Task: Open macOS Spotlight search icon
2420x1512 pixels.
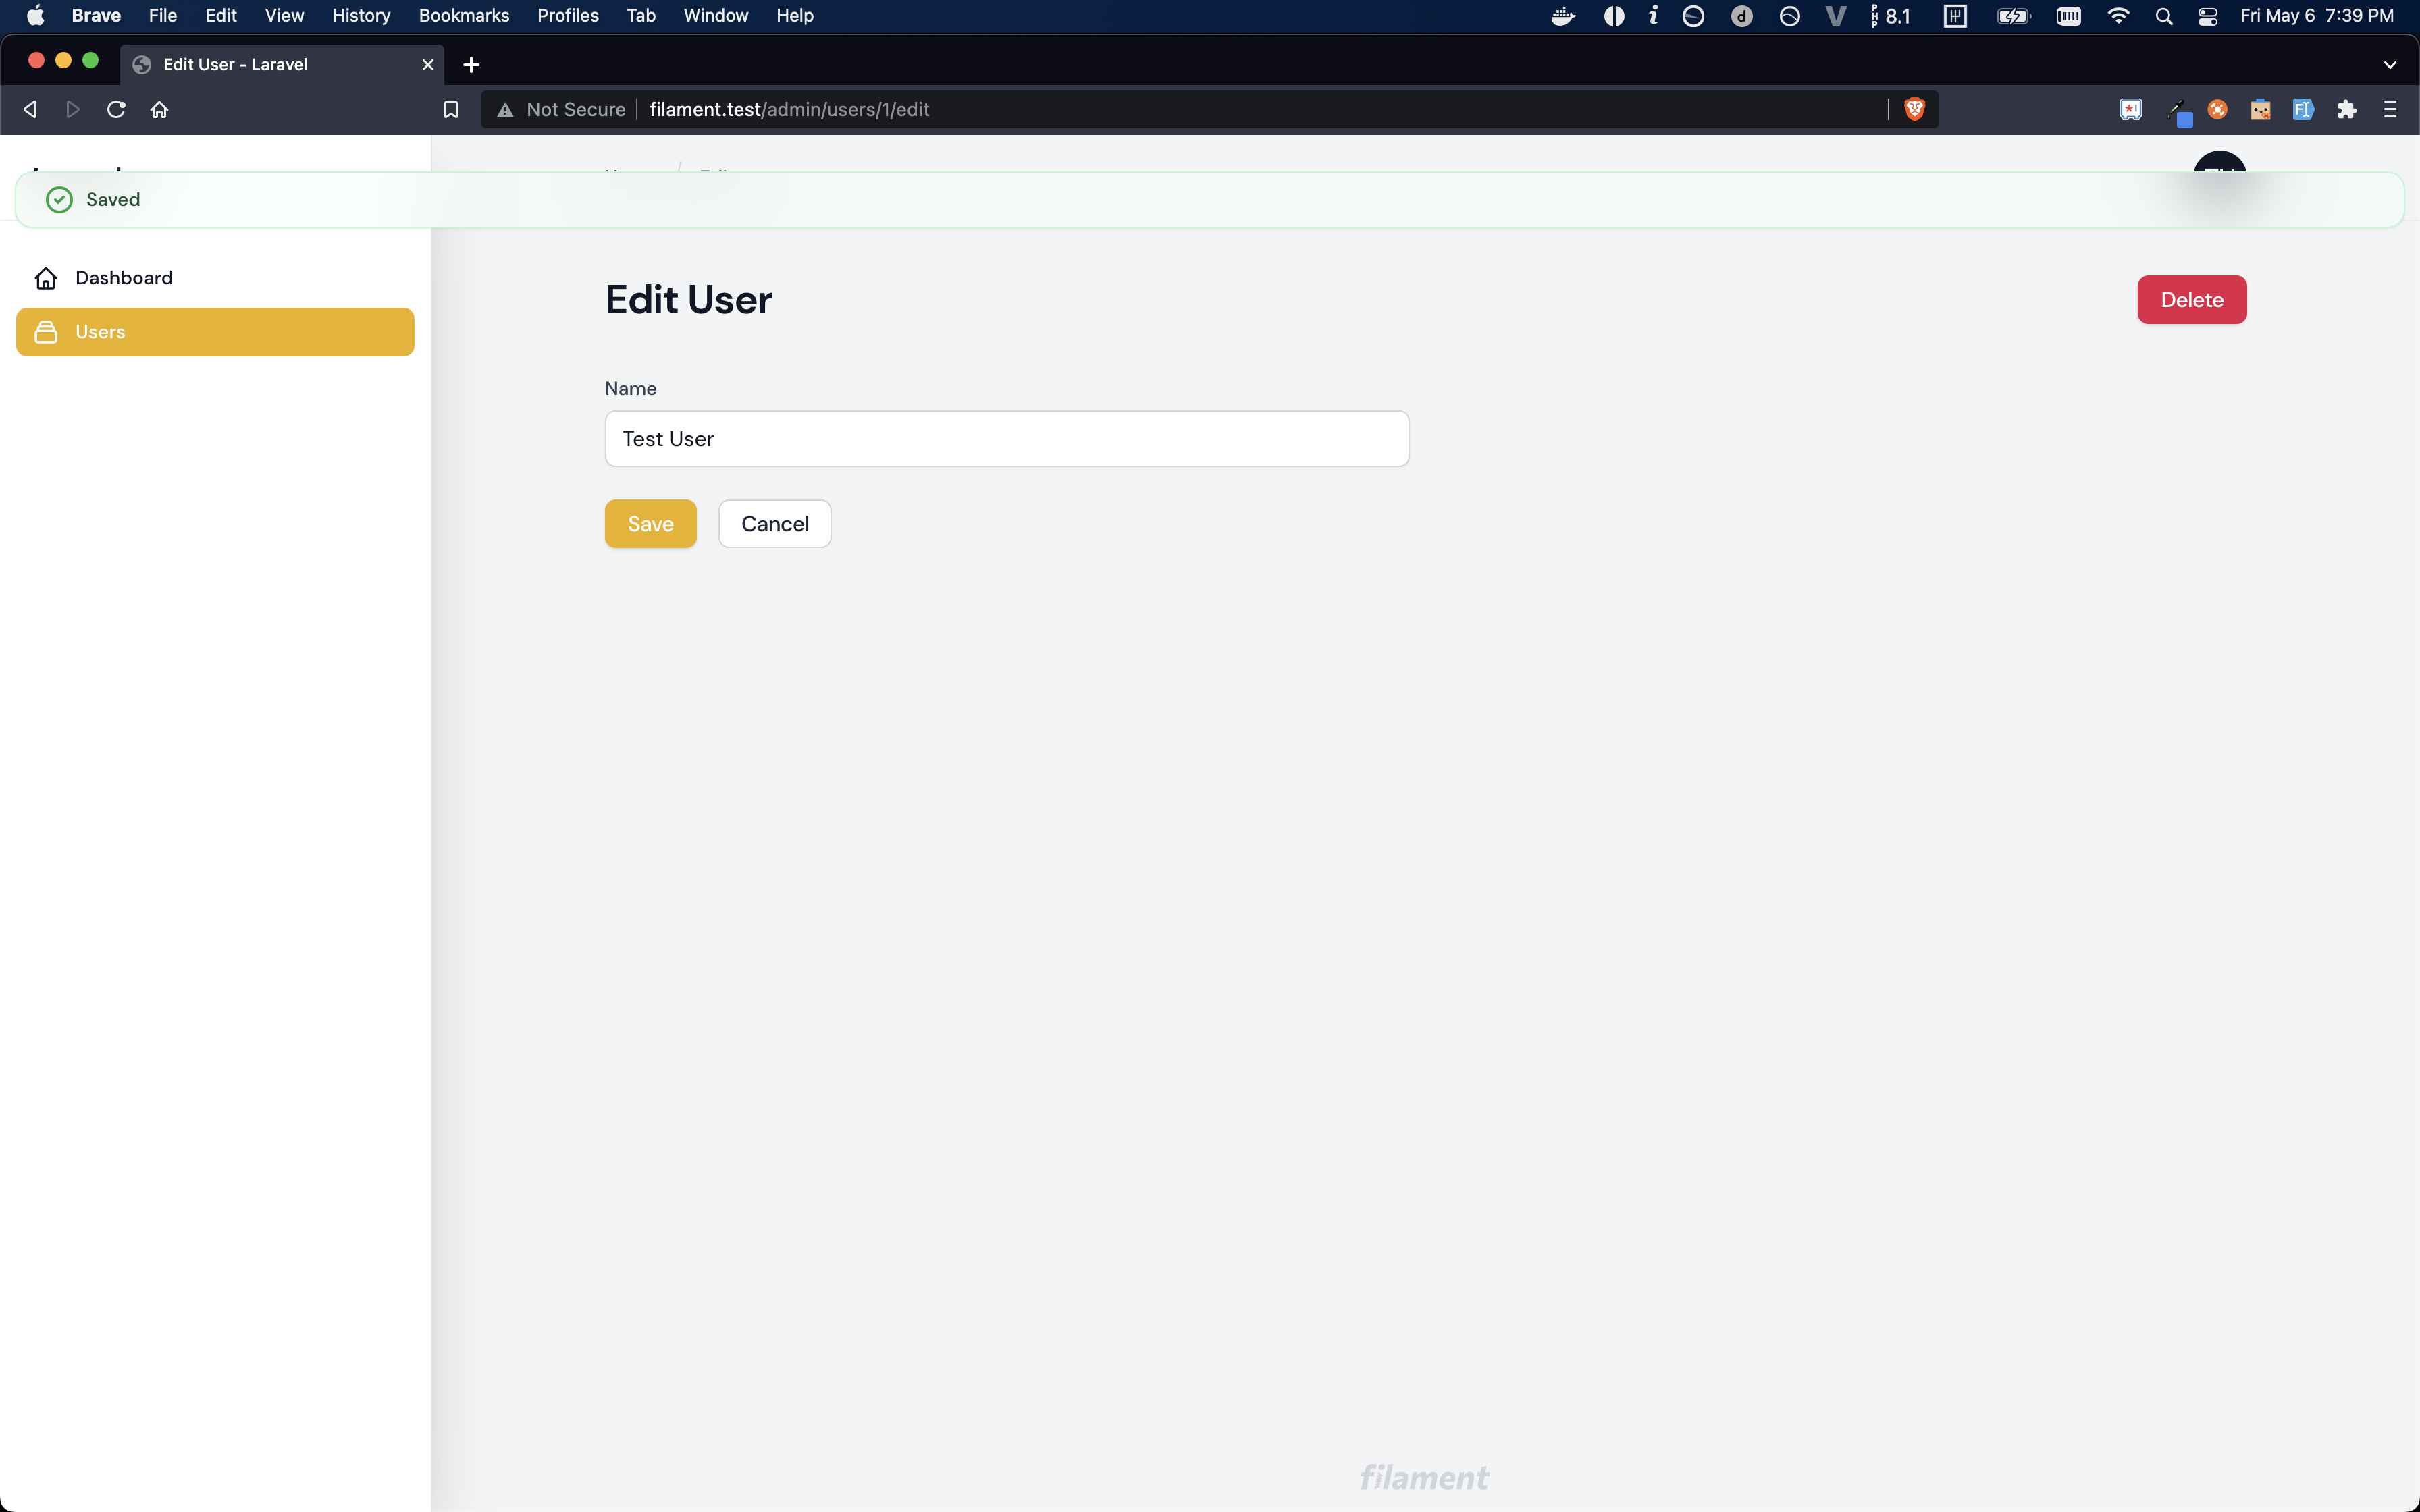Action: [x=2163, y=16]
